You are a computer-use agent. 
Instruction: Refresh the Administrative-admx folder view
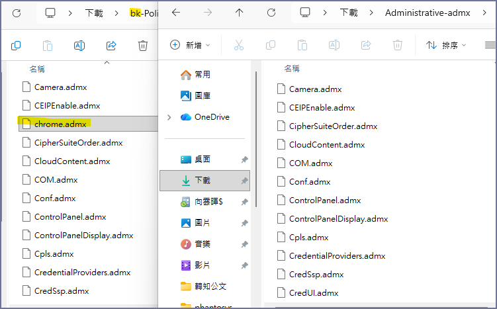coord(271,13)
